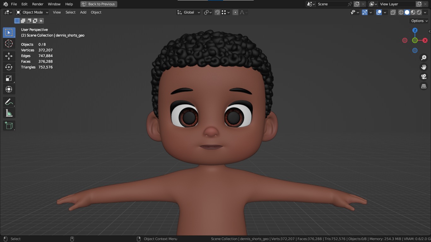Choose the combined Transform tool

(9, 89)
